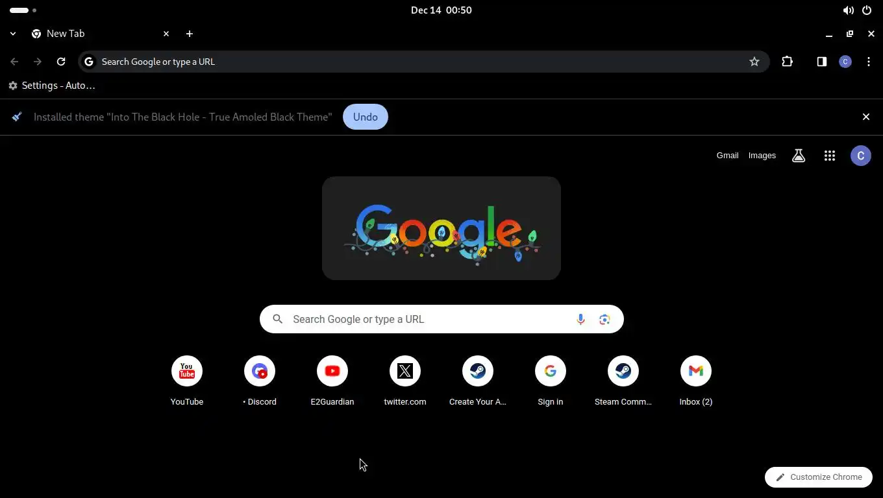The height and width of the screenshot is (498, 883).
Task: Open the Activities overview pill
Action: coord(23,10)
